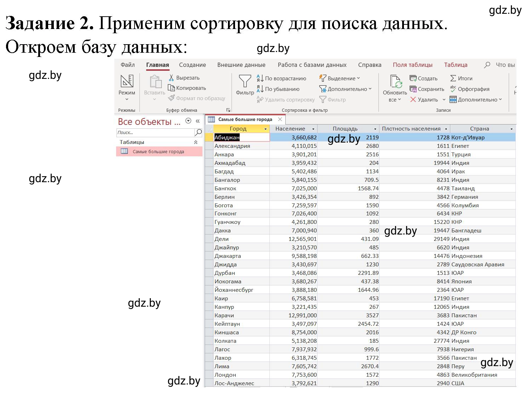Click the cell Александрия
This screenshot has width=531, height=399.
pyautogui.click(x=242, y=146)
